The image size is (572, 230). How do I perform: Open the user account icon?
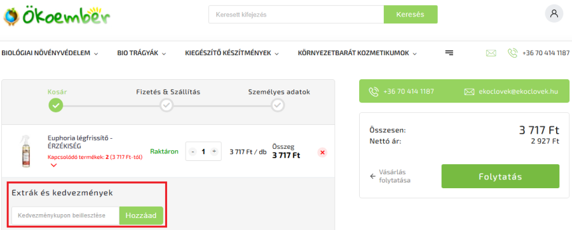coord(554,14)
